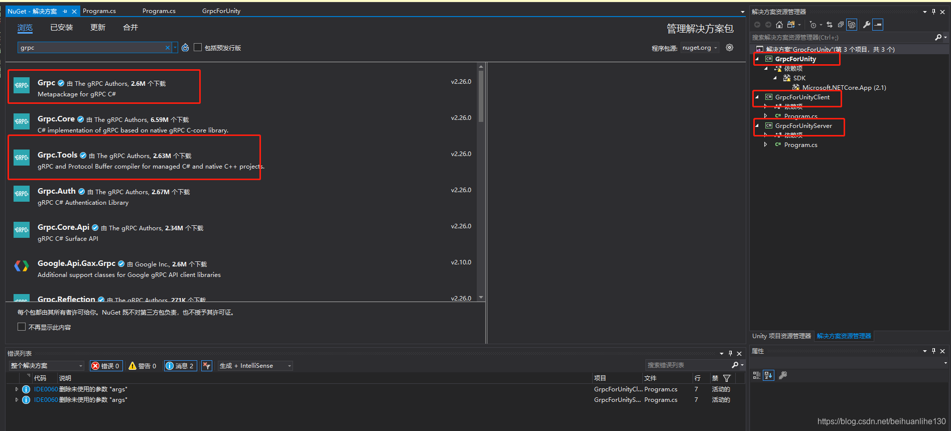This screenshot has width=951, height=431.
Task: Switch to Unity Project Explorer tab
Action: click(781, 336)
